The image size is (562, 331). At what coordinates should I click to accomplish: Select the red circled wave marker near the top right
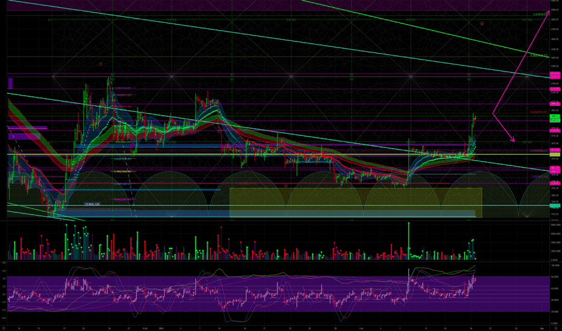(x=482, y=23)
